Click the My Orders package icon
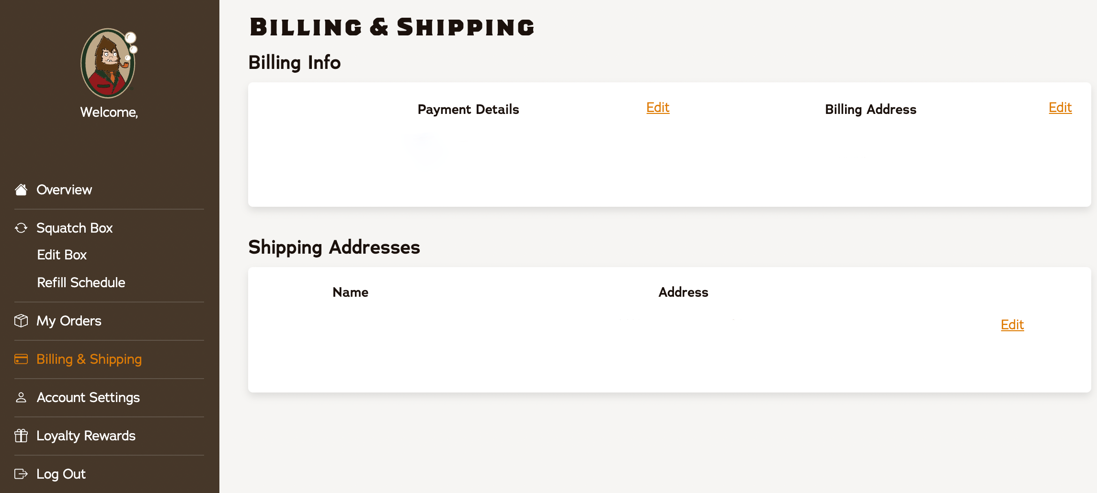This screenshot has width=1097, height=493. 21,321
